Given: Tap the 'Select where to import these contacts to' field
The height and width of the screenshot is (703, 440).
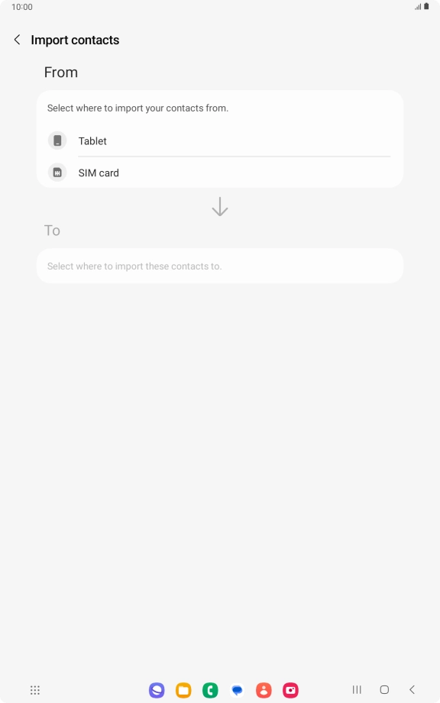Looking at the screenshot, I should click(x=220, y=266).
